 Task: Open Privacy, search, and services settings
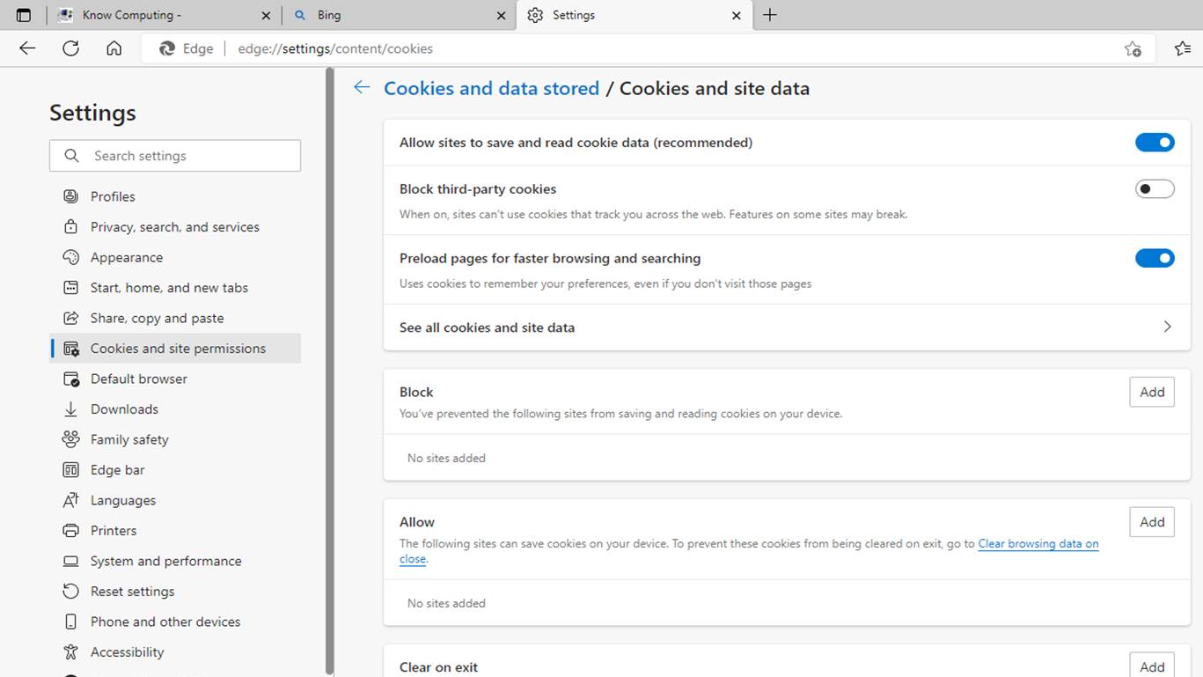174,227
